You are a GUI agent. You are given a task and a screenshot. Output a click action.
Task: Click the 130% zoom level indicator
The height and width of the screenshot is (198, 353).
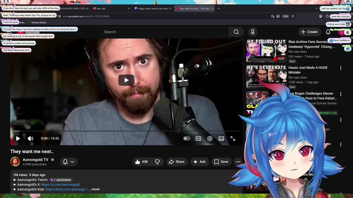click(285, 16)
